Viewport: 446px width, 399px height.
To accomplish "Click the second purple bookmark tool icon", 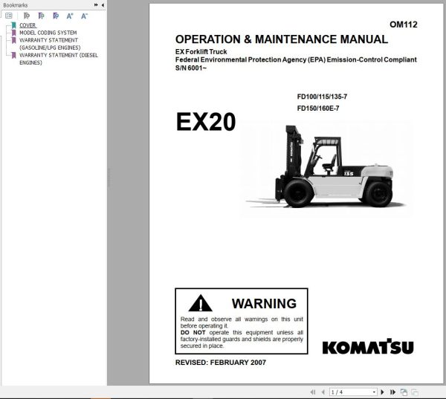I will click(x=41, y=16).
